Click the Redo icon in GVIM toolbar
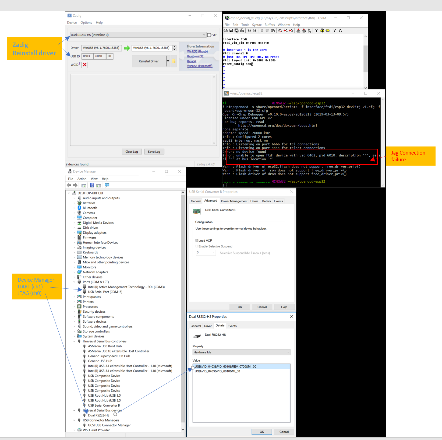The width and height of the screenshot is (442, 440). point(255,31)
